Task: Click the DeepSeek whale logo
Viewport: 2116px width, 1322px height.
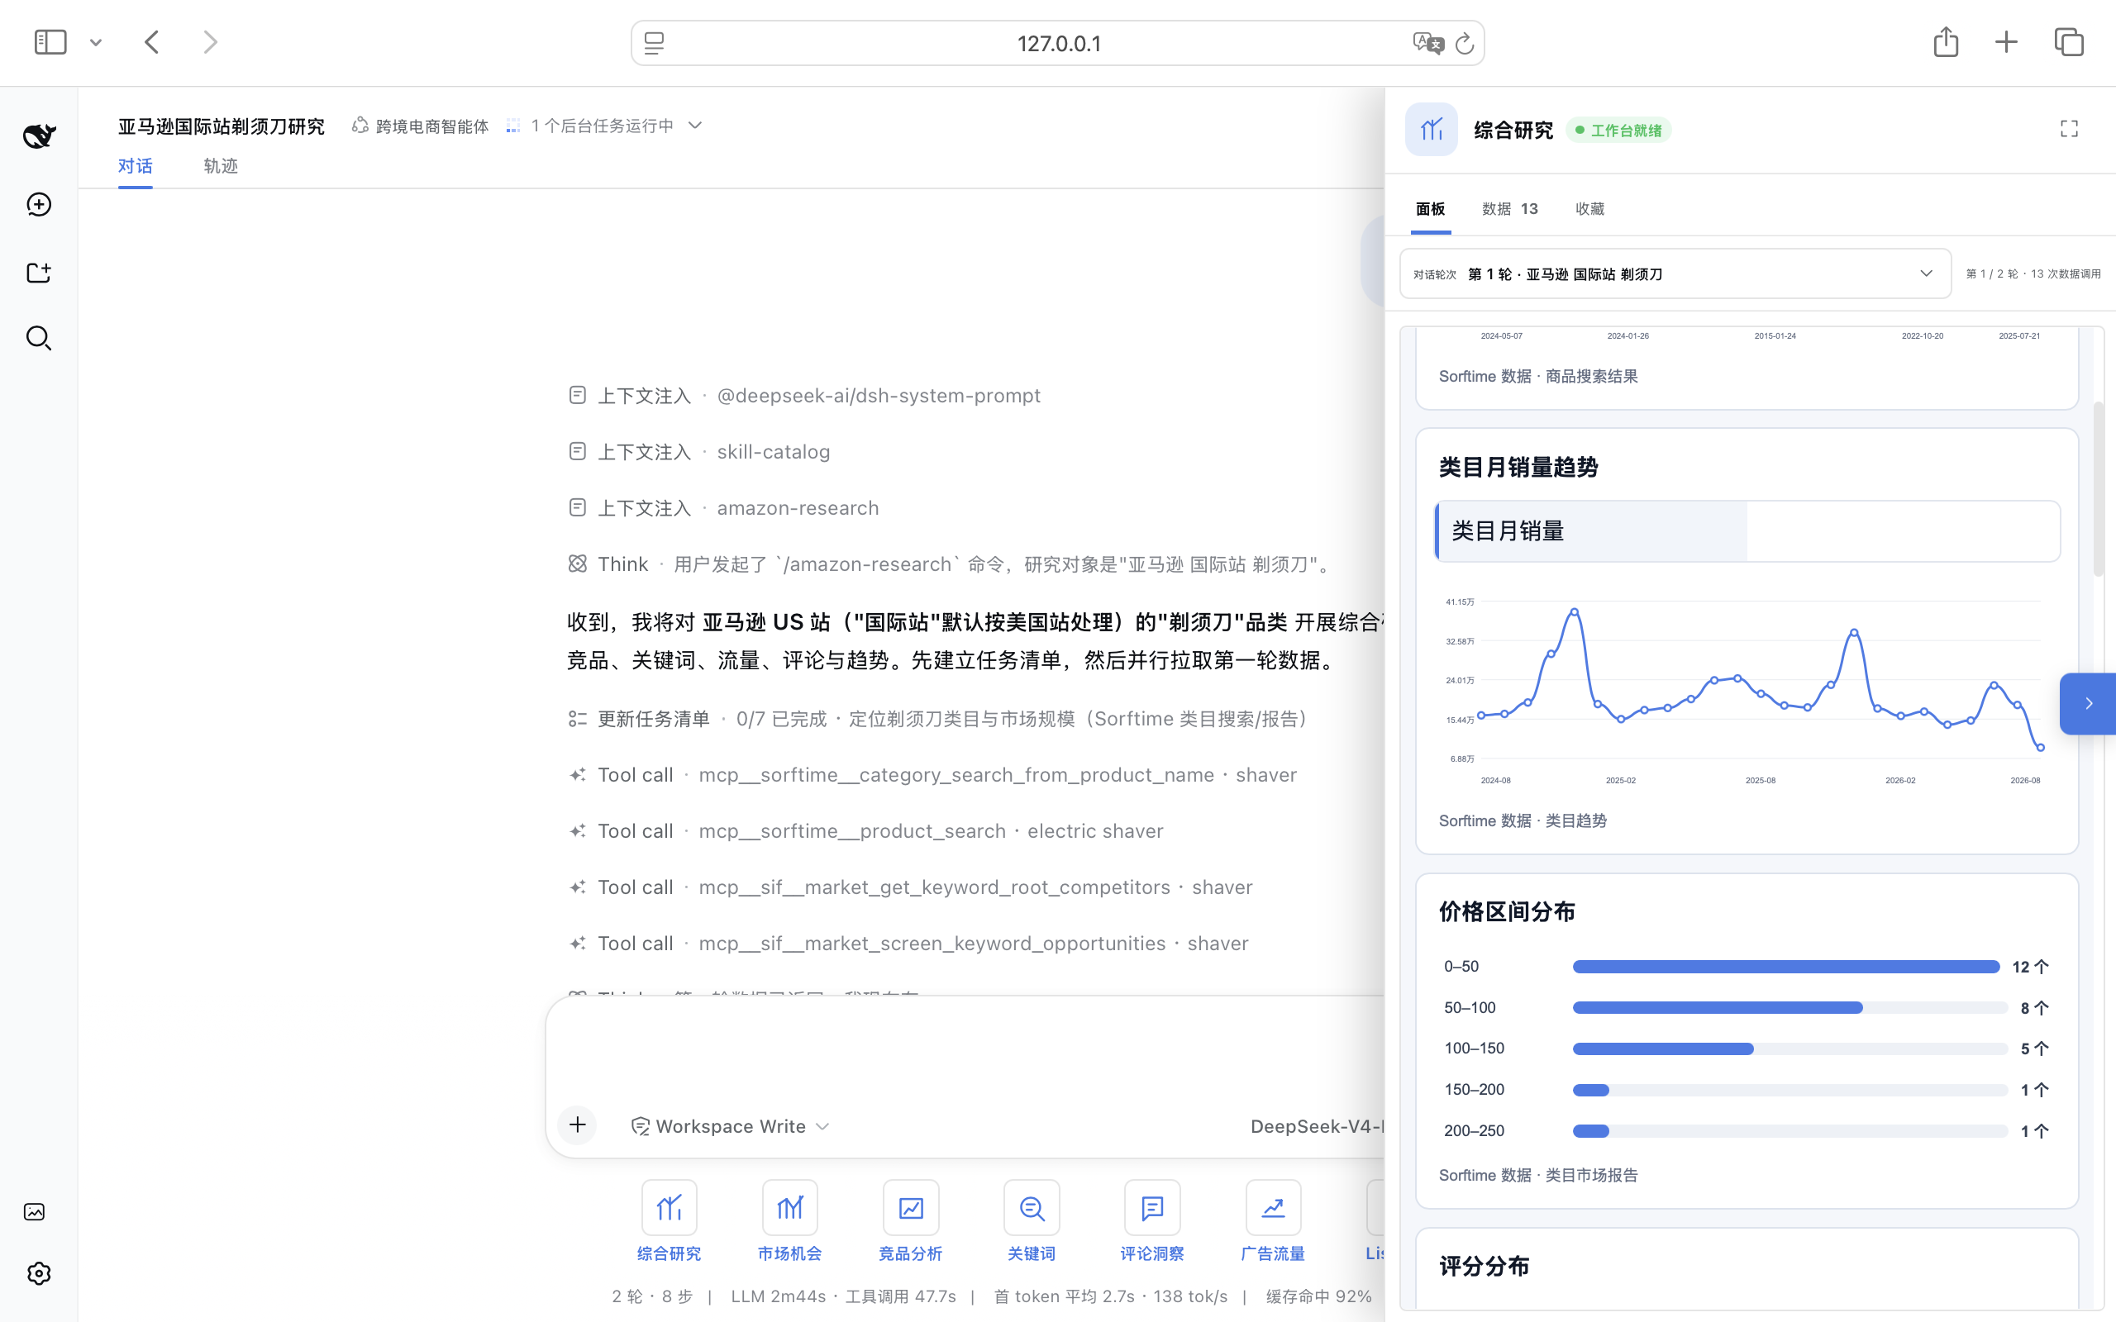Action: coord(39,136)
